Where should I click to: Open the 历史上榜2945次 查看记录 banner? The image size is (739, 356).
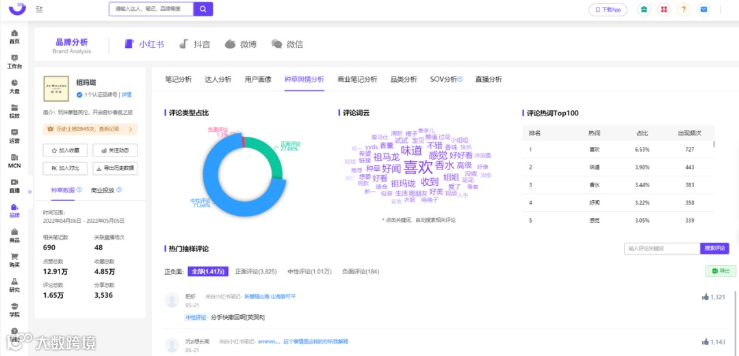tap(90, 129)
